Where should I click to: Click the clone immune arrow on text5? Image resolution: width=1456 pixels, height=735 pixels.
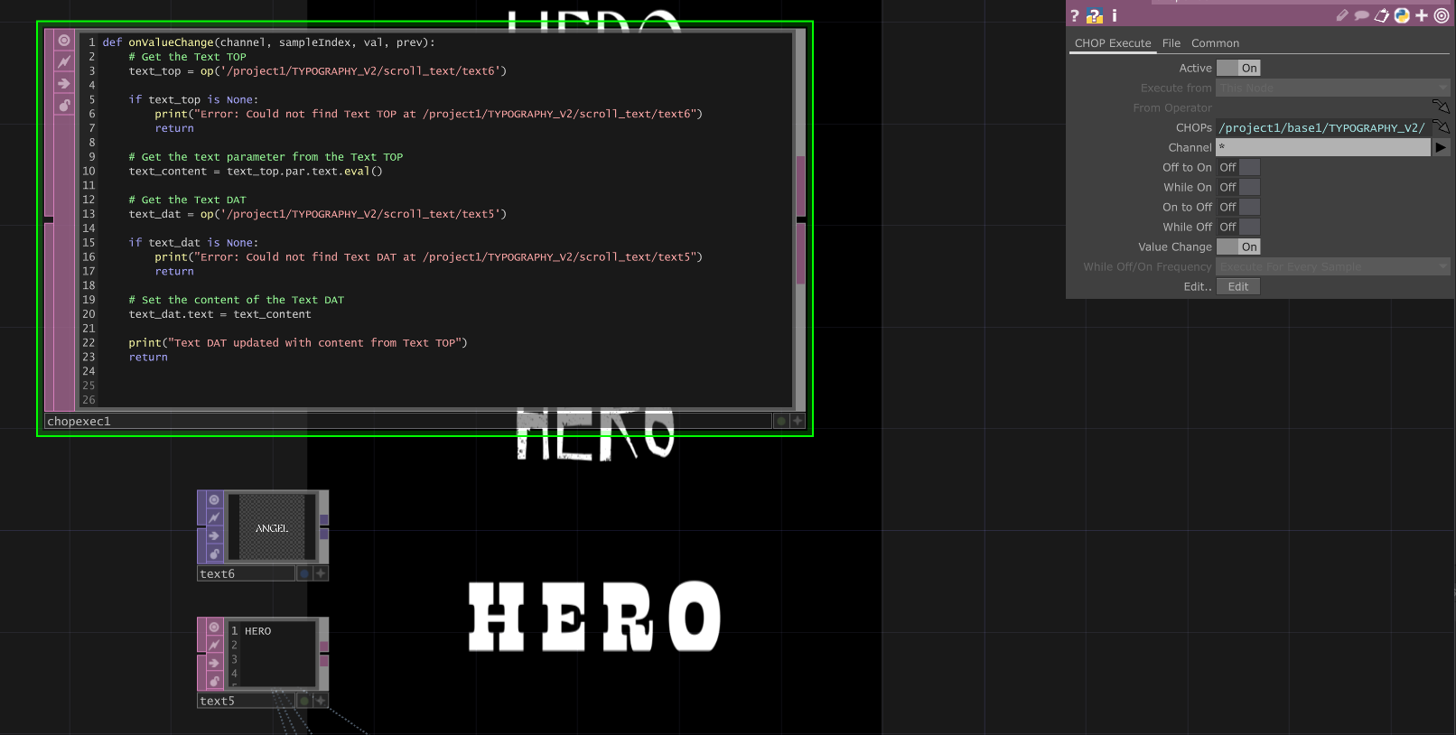click(x=214, y=663)
